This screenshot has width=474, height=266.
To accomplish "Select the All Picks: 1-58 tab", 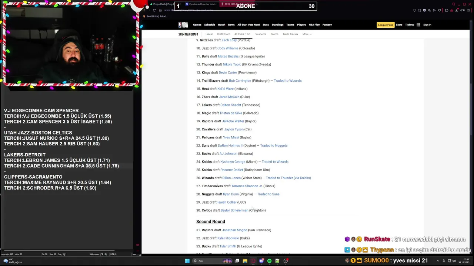I will 242,34.
